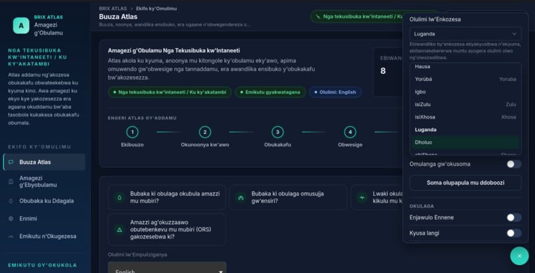This screenshot has height=273, width=535.
Task: Click the Amagezi g'Ebyobulamu book icon
Action: coord(11,182)
